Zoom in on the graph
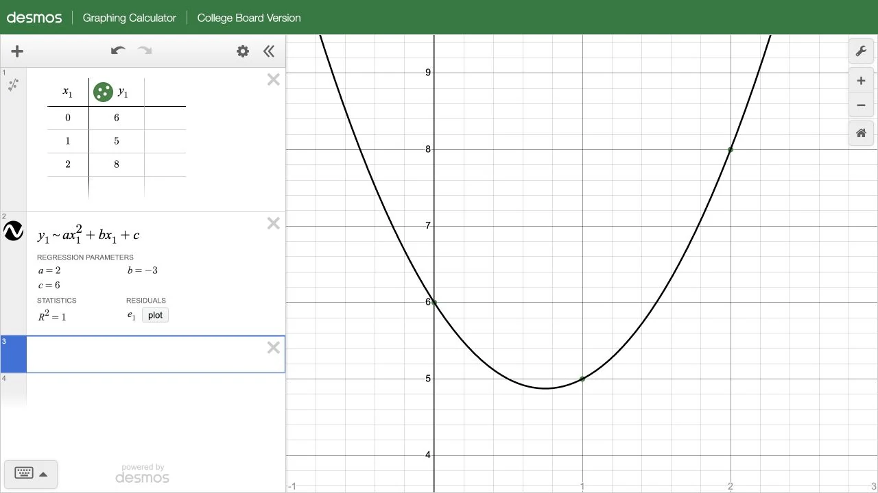 tap(861, 81)
